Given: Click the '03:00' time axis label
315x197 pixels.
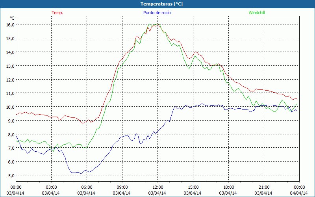Looking at the screenshot, I should [52, 188].
